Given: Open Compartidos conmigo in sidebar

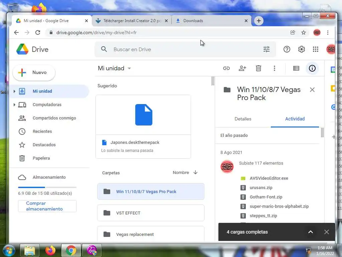Looking at the screenshot, I should tap(54, 118).
